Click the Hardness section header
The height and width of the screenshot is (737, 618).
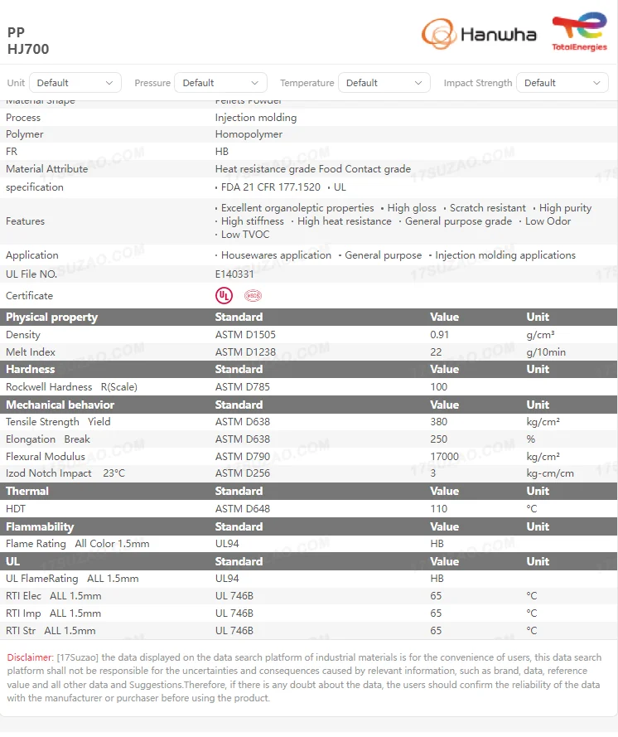click(31, 369)
